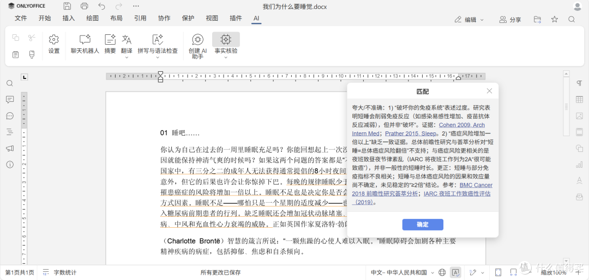Open the more options ellipsis in title bar
Screen dimensions: 589x280
pos(136,6)
